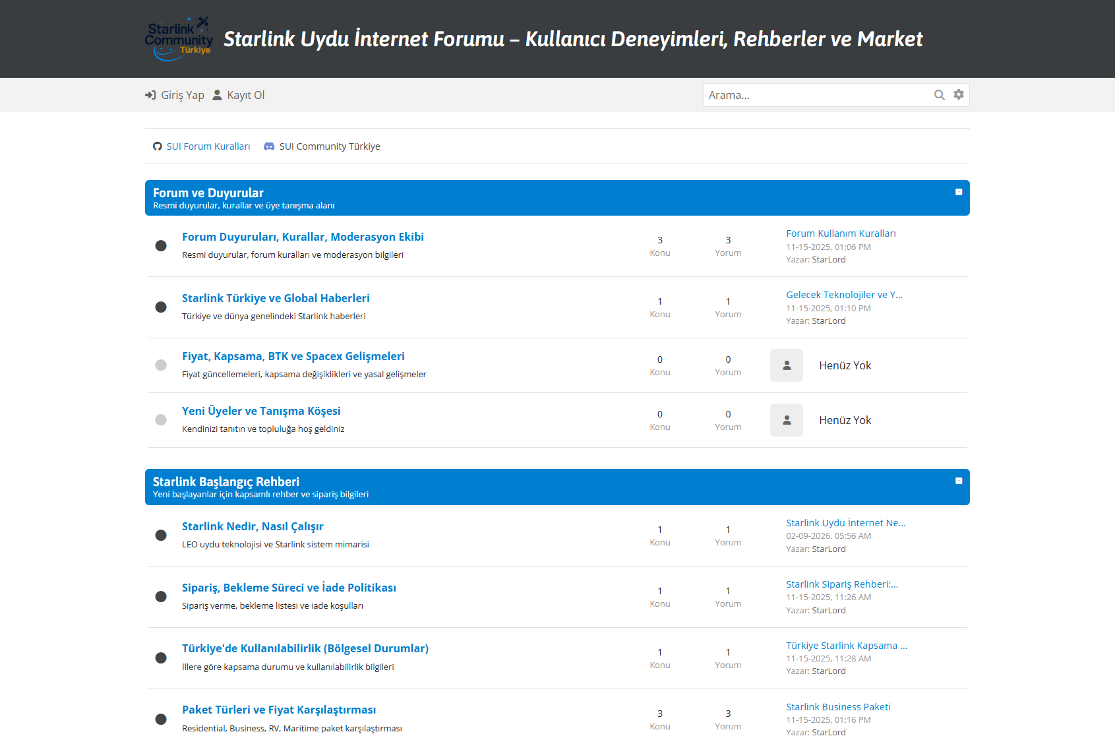Open Starlink Başlangıç Rehberi category title

click(x=226, y=481)
